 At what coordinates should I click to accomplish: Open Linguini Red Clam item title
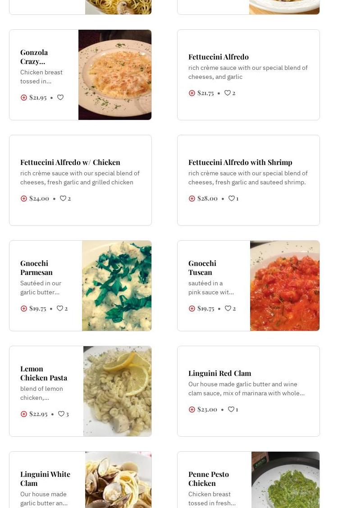pos(219,373)
